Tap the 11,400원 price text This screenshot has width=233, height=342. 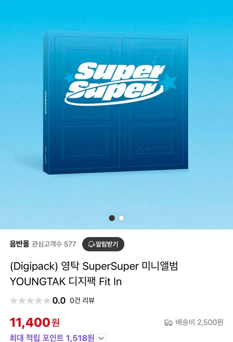(x=35, y=322)
